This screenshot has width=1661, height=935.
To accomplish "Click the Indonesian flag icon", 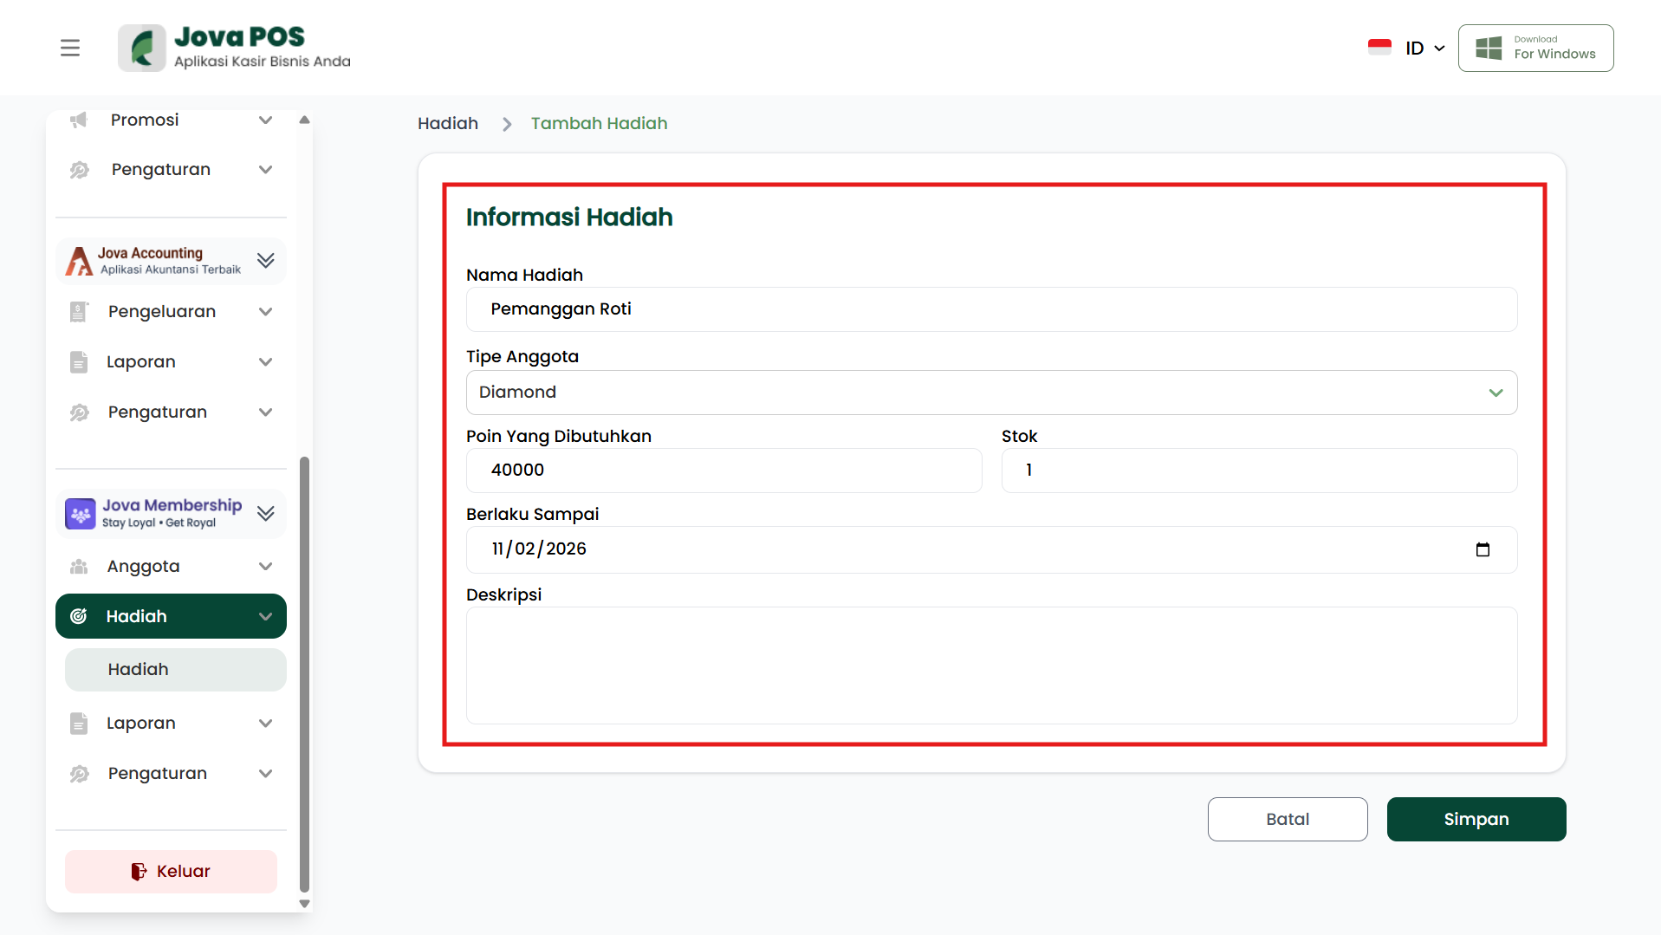I will pos(1379,48).
